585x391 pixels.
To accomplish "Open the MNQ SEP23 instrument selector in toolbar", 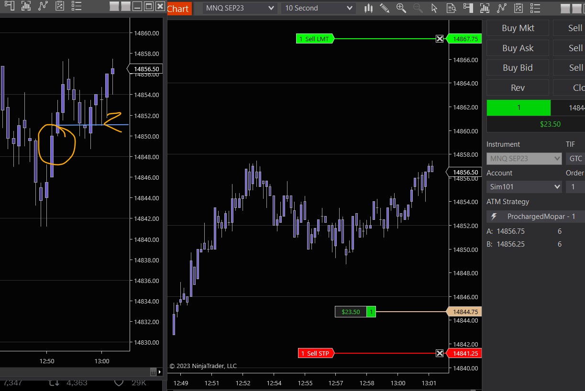I will (239, 8).
